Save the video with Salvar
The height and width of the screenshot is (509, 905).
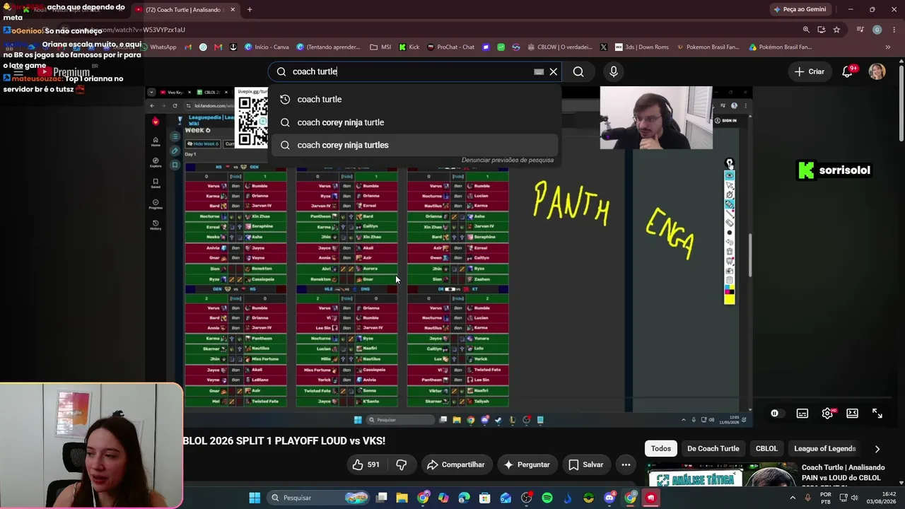tap(586, 464)
